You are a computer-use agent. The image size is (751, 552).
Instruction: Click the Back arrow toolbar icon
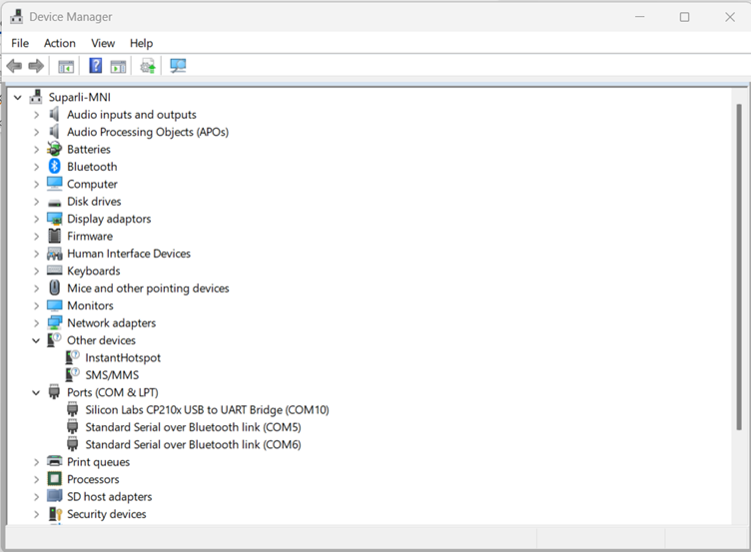[14, 66]
